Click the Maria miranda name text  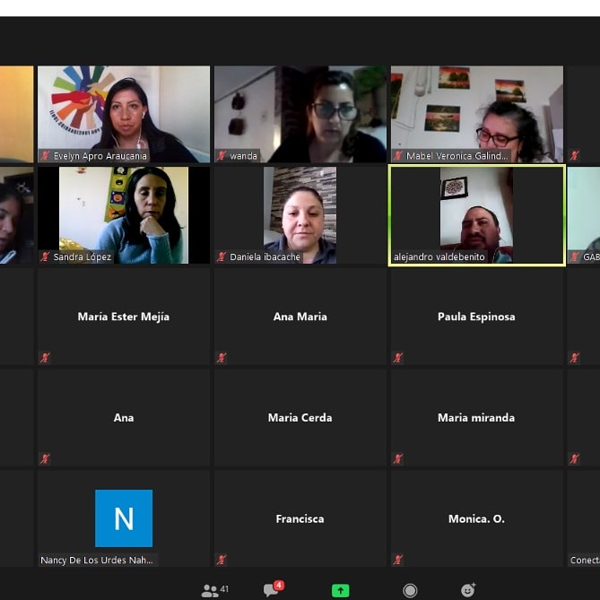pos(476,417)
